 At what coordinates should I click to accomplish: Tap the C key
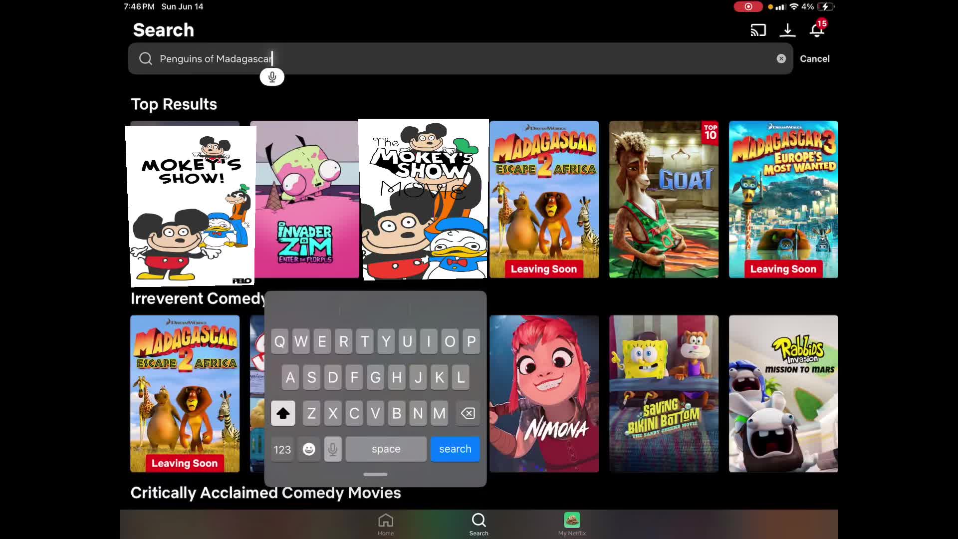[x=354, y=413]
